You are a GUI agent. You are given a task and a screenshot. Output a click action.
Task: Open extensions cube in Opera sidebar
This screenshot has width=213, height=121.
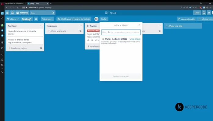(x=2, y=65)
